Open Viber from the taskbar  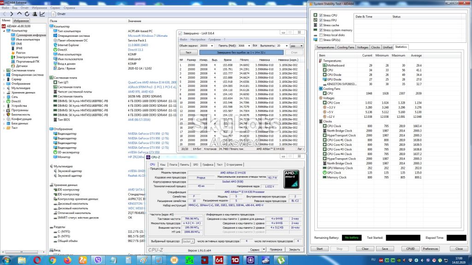[x=98, y=260]
